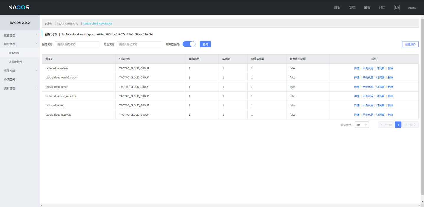Click the 查询 search button

tap(205, 44)
